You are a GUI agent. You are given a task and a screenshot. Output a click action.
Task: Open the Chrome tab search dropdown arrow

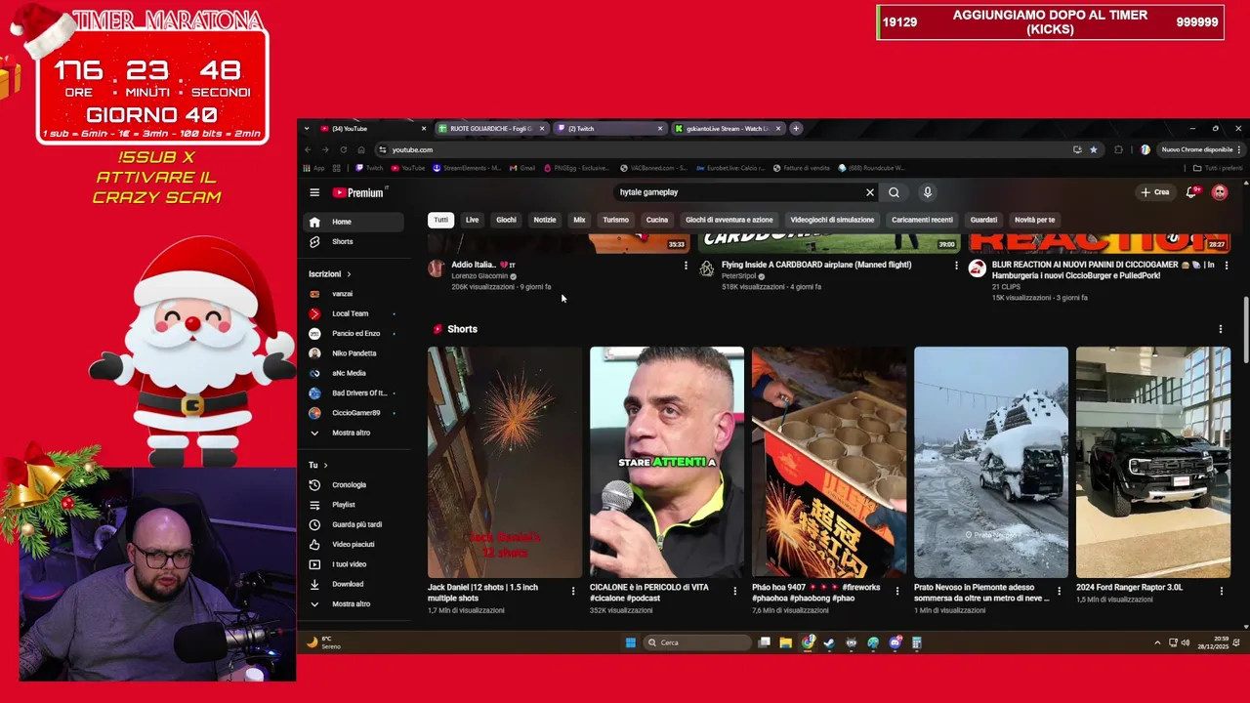pos(307,129)
